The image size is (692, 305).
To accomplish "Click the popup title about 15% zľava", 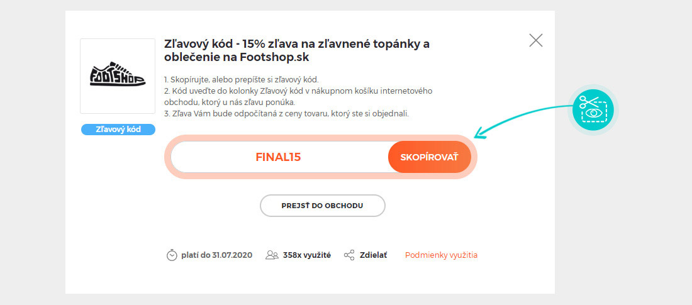I will tap(296, 51).
